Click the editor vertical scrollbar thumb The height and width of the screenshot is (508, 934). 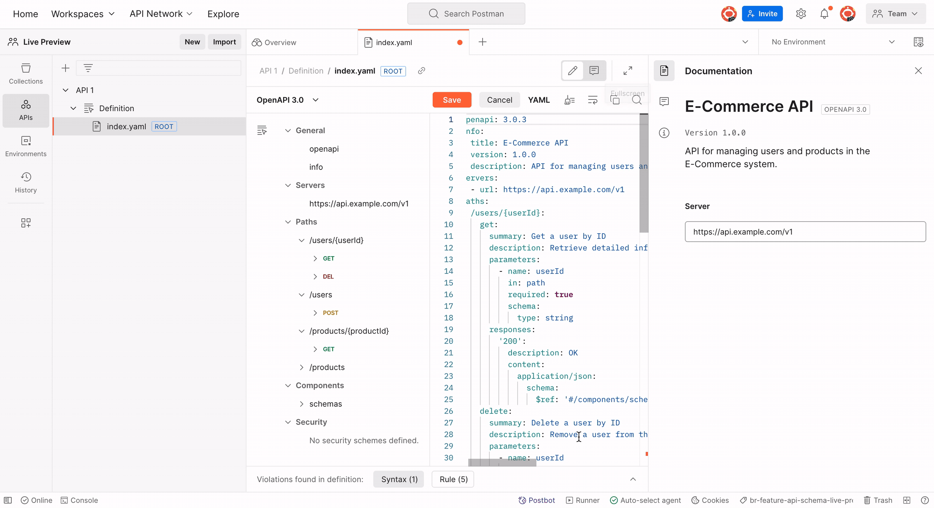pos(644,173)
